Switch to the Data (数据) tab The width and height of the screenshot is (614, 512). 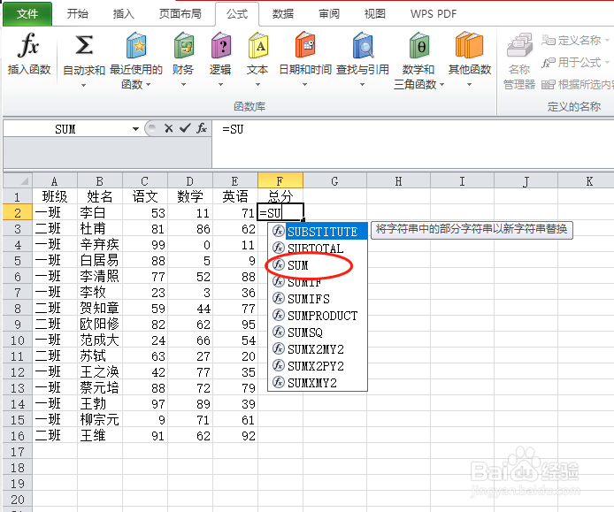[x=283, y=13]
